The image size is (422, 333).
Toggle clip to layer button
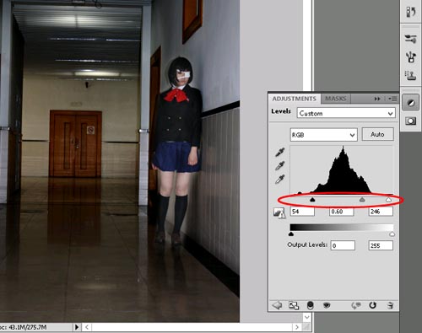(x=310, y=305)
